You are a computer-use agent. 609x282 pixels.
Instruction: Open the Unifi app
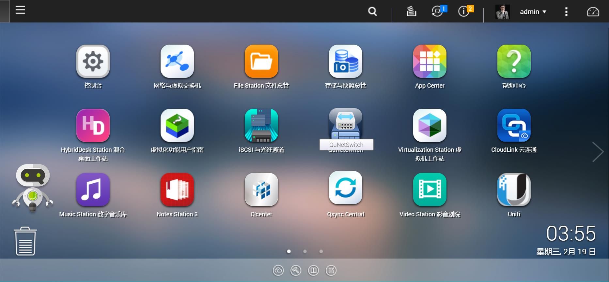point(514,190)
